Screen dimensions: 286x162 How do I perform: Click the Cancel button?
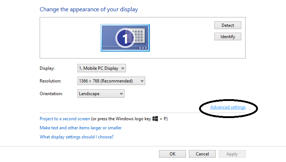[x=202, y=154]
